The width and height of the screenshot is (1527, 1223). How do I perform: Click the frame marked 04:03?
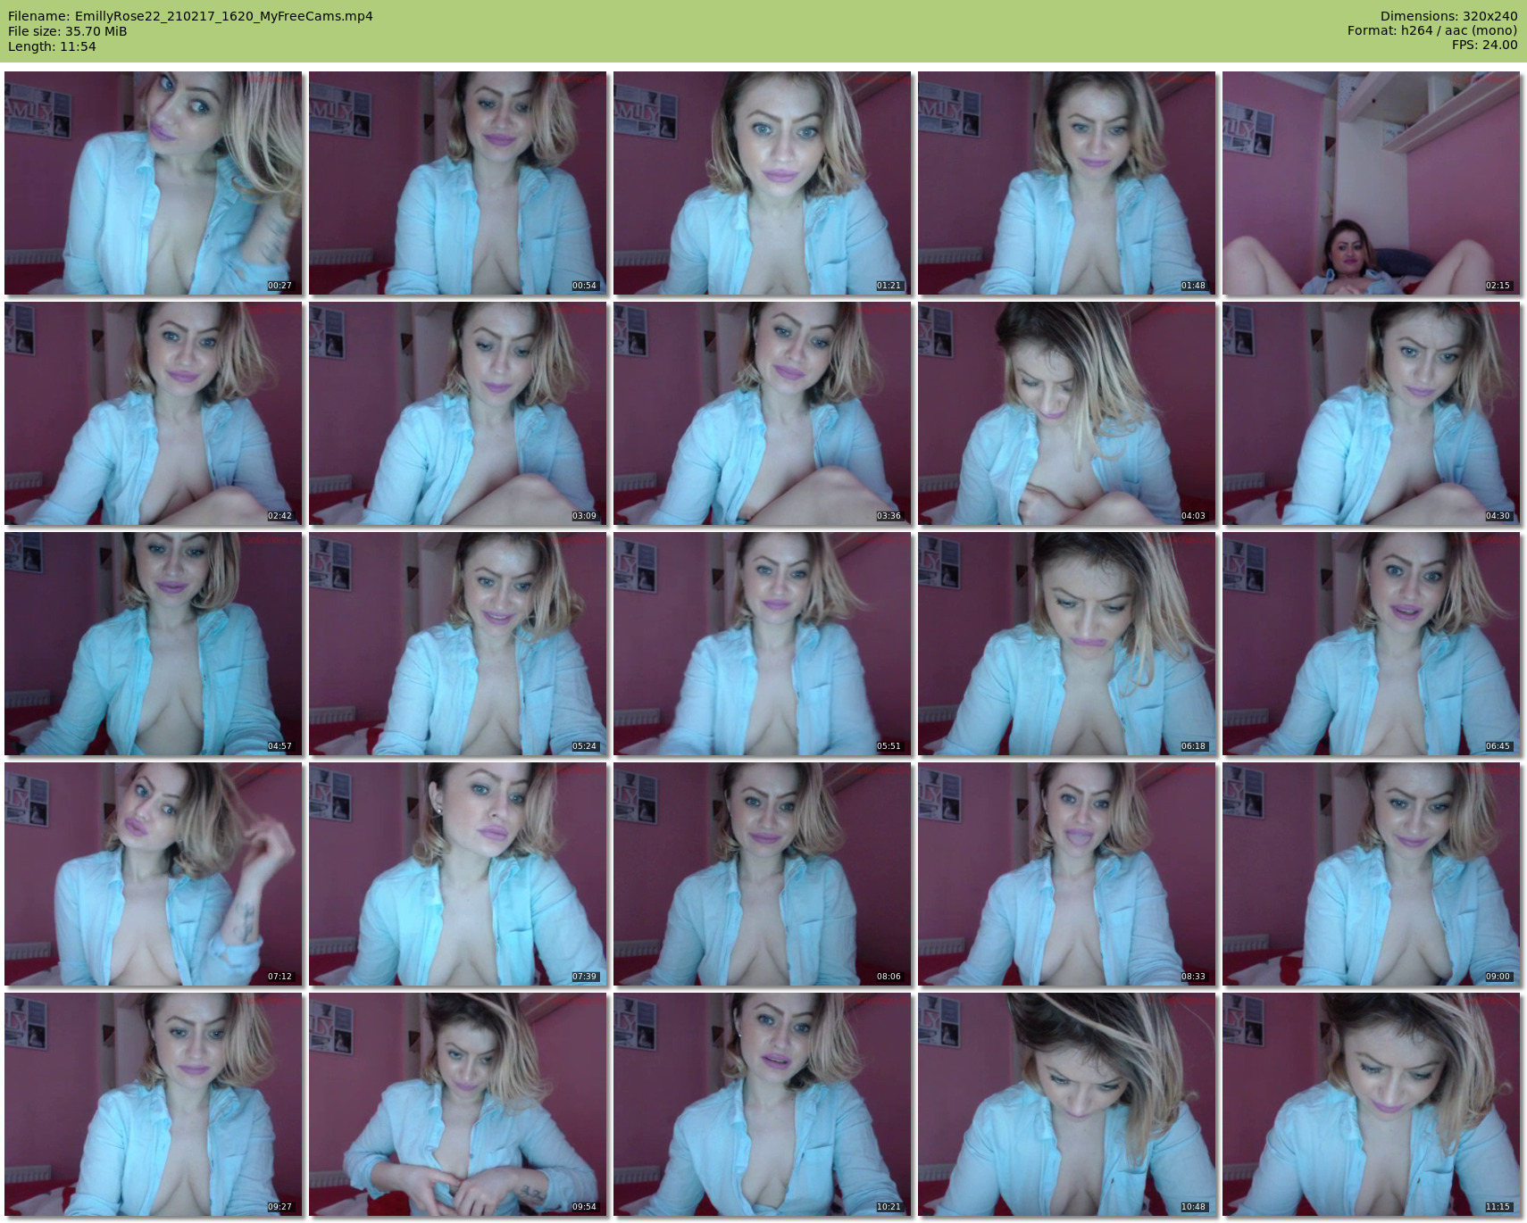point(1066,413)
